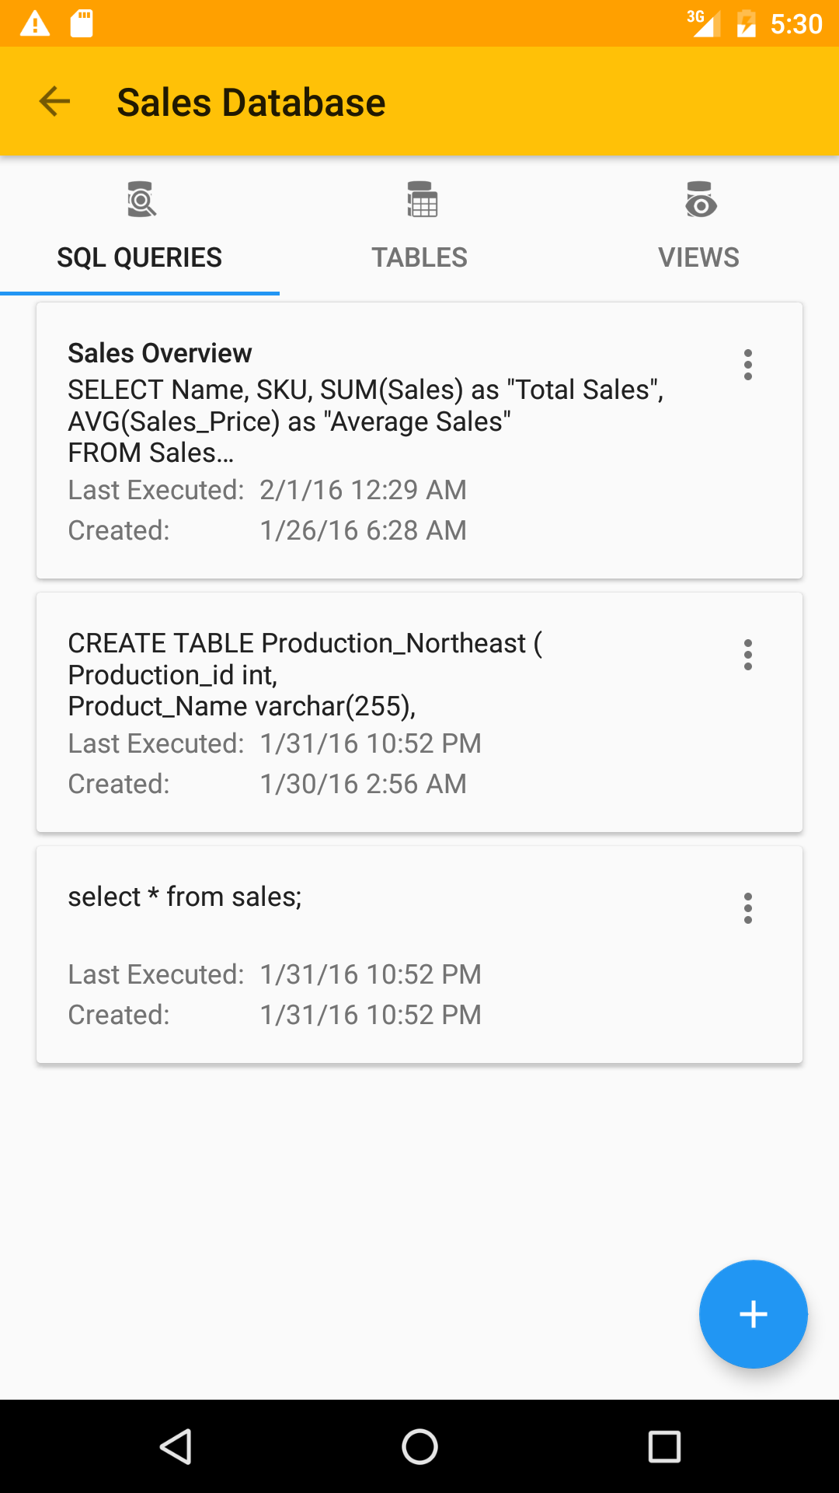Viewport: 839px width, 1493px height.
Task: Switch to the TABLES tab
Action: [419, 257]
